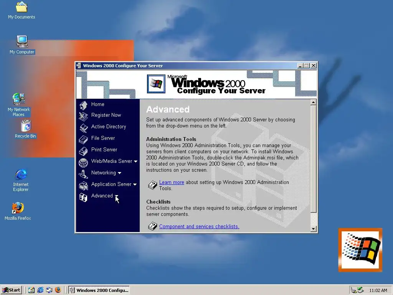393x295 pixels.
Task: Click scrollbar up arrow in content pane
Action: coord(313,102)
